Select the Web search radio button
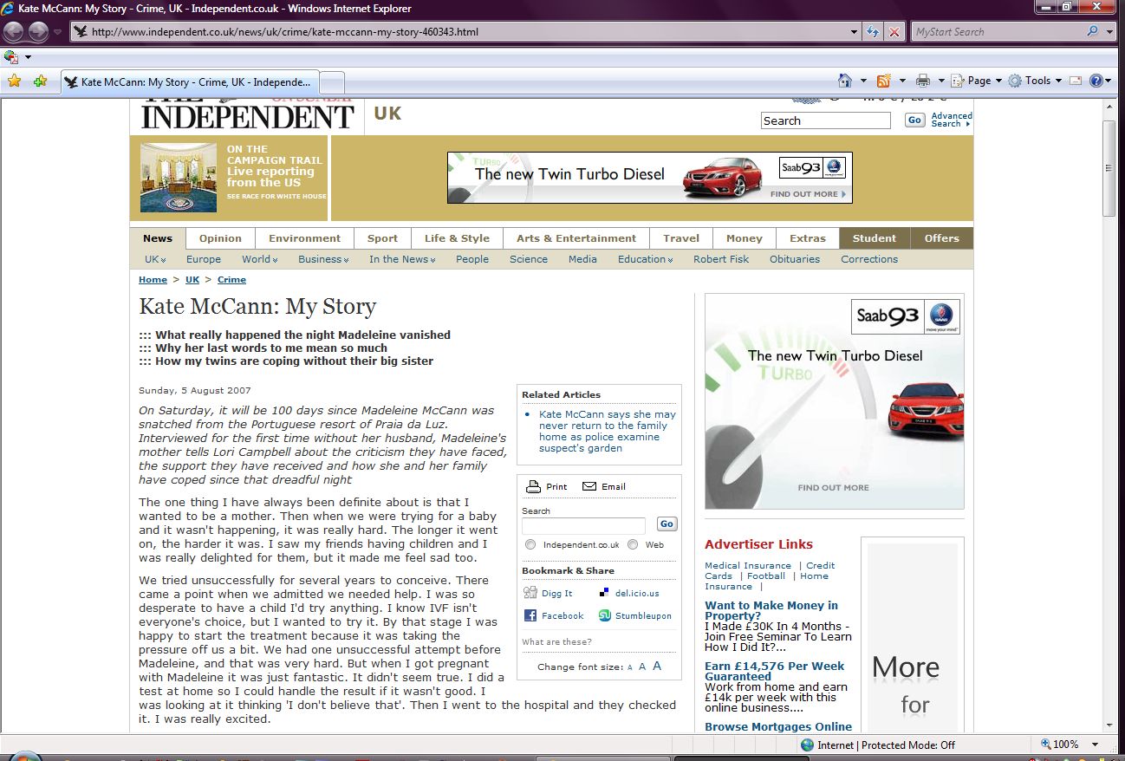The image size is (1125, 761). (x=633, y=544)
